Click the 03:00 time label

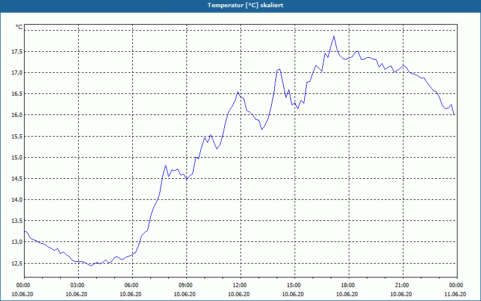pyautogui.click(x=79, y=285)
